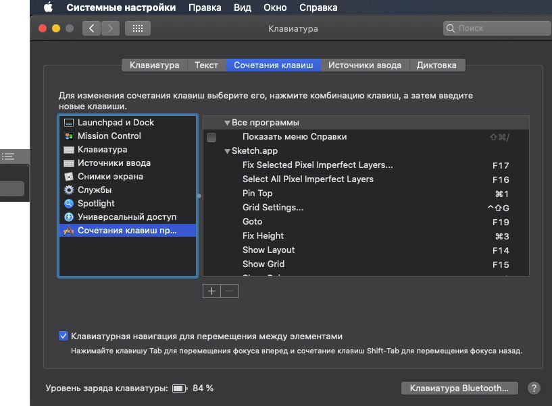The image size is (552, 406).
Task: Go back with the left arrow button
Action: pyautogui.click(x=91, y=28)
